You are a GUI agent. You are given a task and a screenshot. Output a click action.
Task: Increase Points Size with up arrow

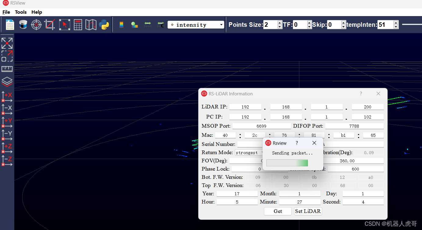click(280, 23)
